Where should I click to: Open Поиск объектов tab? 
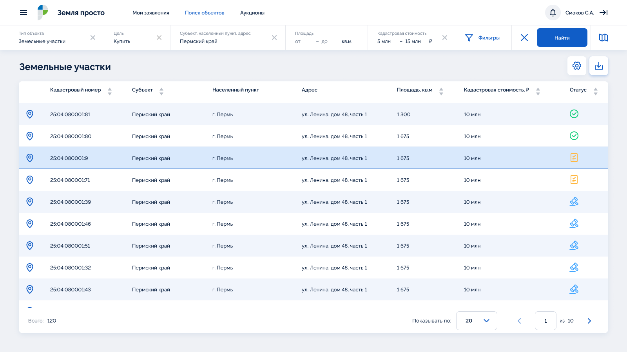pyautogui.click(x=205, y=13)
